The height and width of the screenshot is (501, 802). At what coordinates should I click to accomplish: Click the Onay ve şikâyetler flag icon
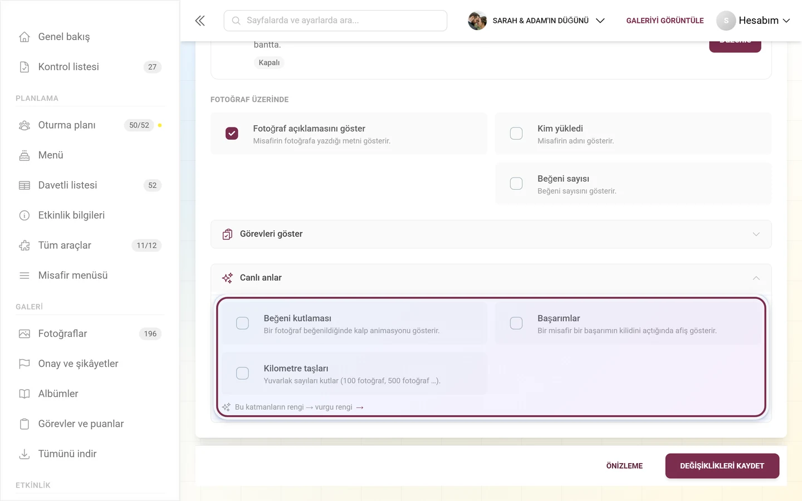25,364
